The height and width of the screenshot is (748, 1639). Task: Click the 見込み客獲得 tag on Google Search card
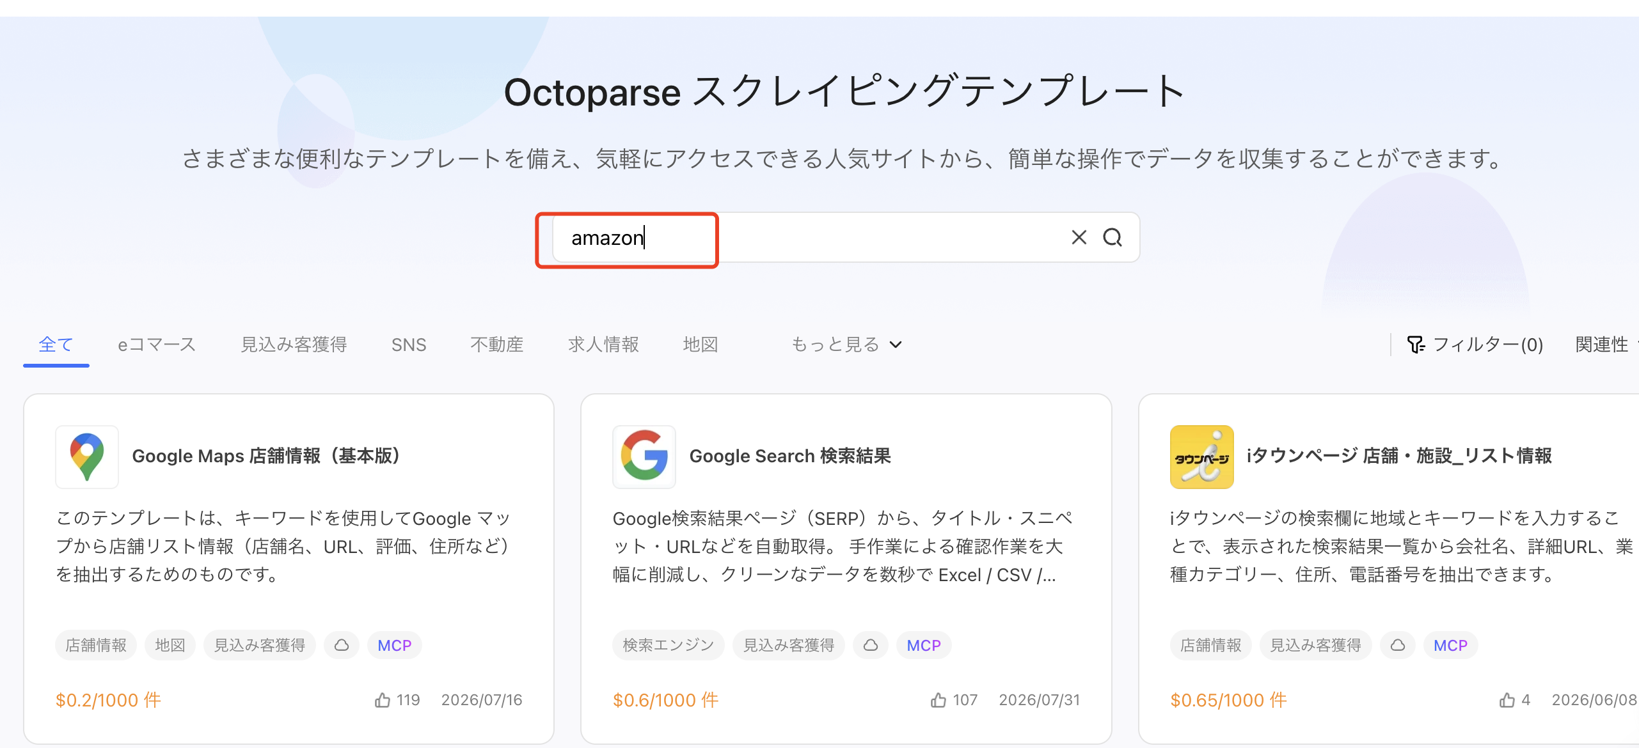point(789,645)
